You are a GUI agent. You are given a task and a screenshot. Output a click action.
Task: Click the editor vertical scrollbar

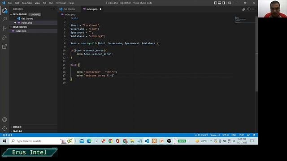coord(257,54)
